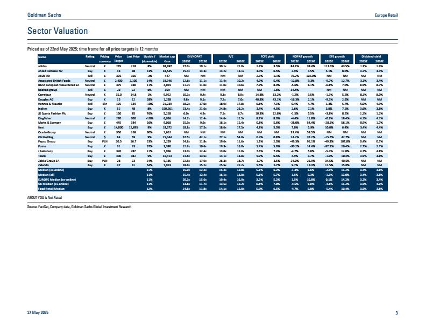Click the page number '3' in footer
This screenshot has height=329, width=426.
pos(396,313)
